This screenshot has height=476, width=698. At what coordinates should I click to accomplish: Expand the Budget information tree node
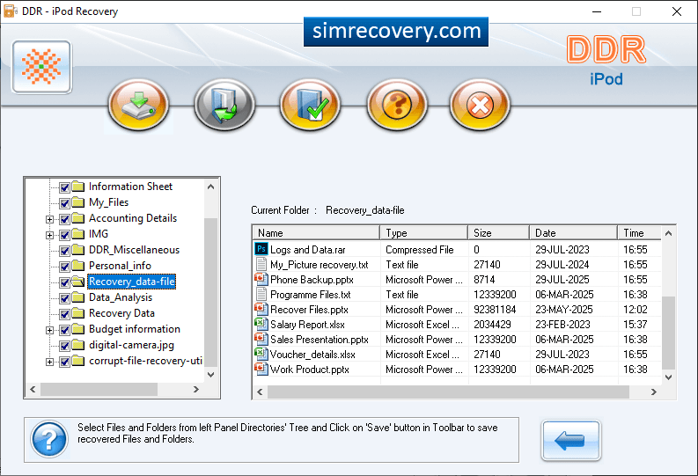tap(50, 330)
